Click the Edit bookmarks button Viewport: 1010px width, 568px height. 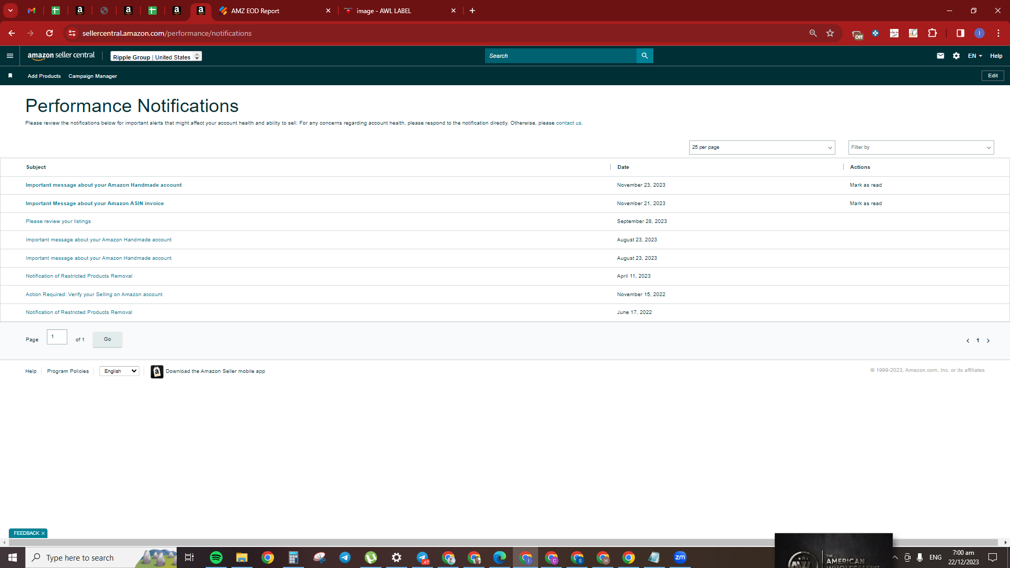pos(993,76)
